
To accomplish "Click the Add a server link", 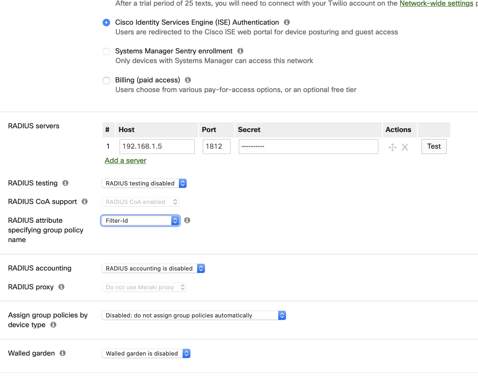I will pyautogui.click(x=125, y=160).
